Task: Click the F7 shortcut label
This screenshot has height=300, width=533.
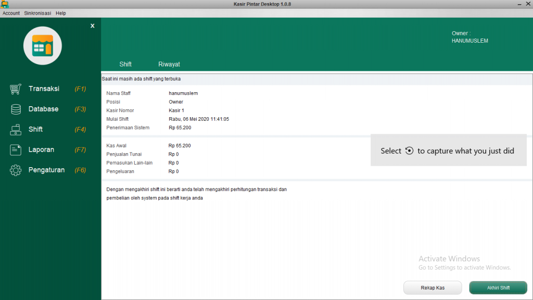Action: coord(80,149)
